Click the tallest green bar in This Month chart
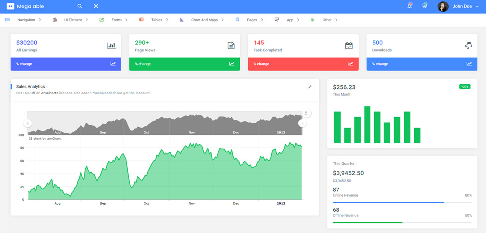 click(367, 125)
